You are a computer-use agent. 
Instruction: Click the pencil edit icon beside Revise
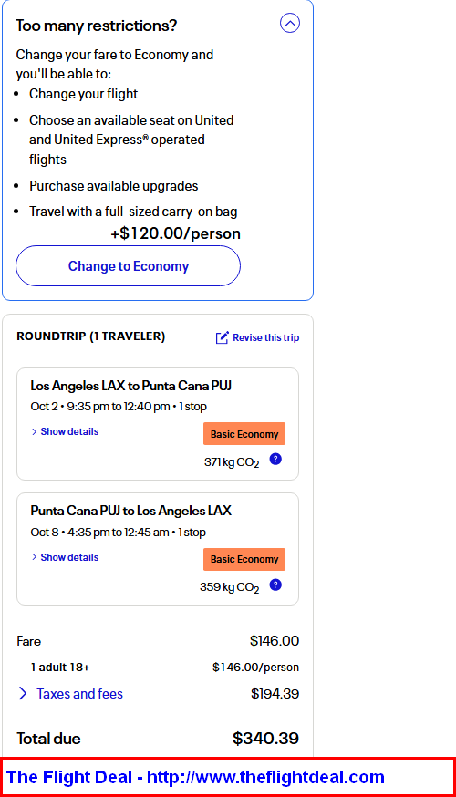click(223, 337)
